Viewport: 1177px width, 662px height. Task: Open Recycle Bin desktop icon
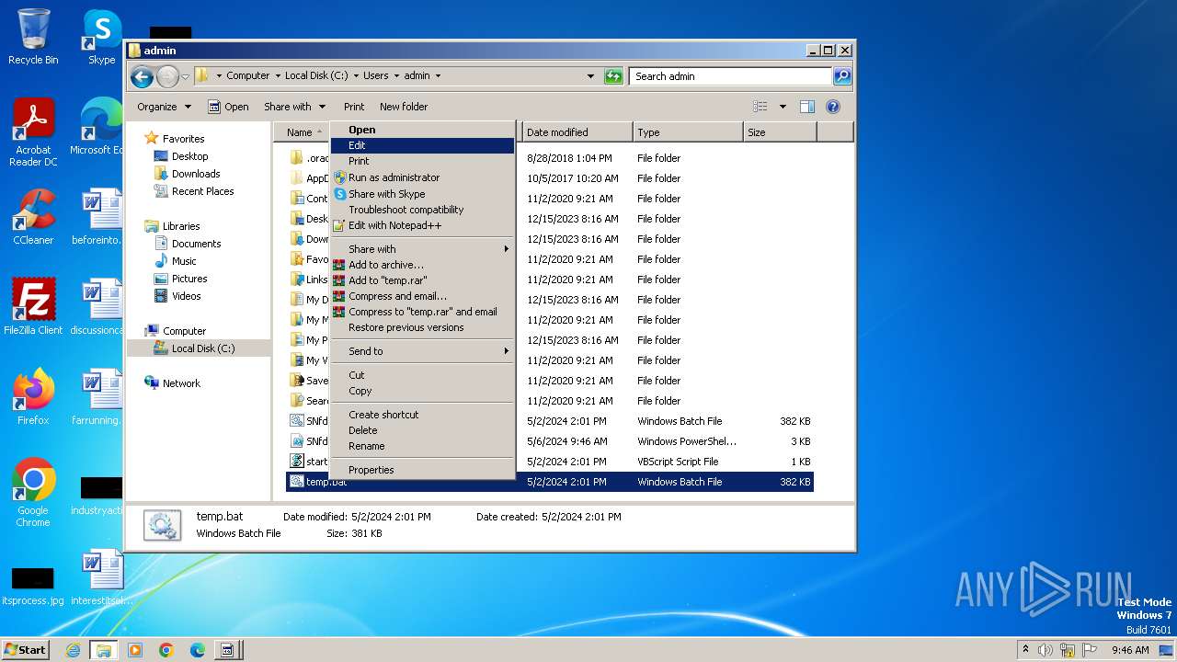[33, 37]
